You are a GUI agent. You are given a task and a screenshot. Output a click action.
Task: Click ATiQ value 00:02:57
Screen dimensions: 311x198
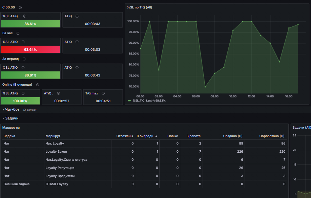point(62,101)
